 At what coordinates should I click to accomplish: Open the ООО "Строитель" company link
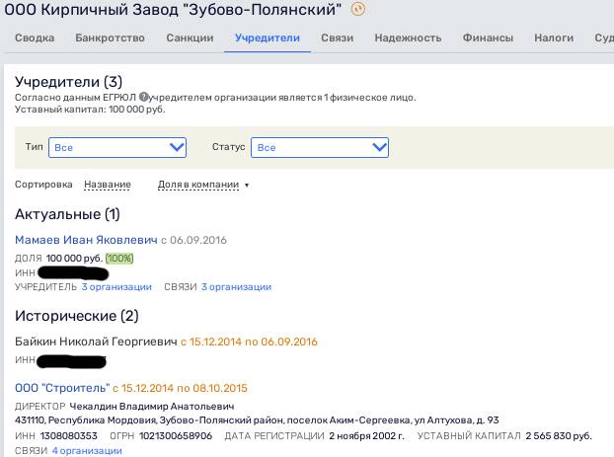pos(62,388)
